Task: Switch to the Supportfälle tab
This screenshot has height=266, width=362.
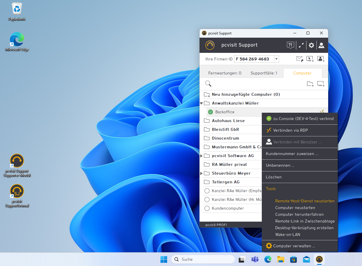Action: 264,73
